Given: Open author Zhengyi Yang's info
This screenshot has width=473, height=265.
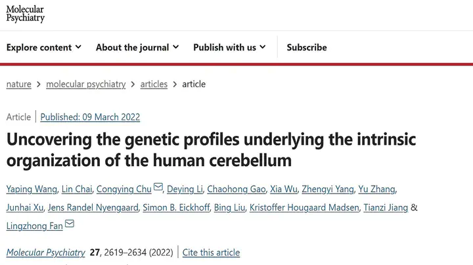Looking at the screenshot, I should (x=328, y=189).
